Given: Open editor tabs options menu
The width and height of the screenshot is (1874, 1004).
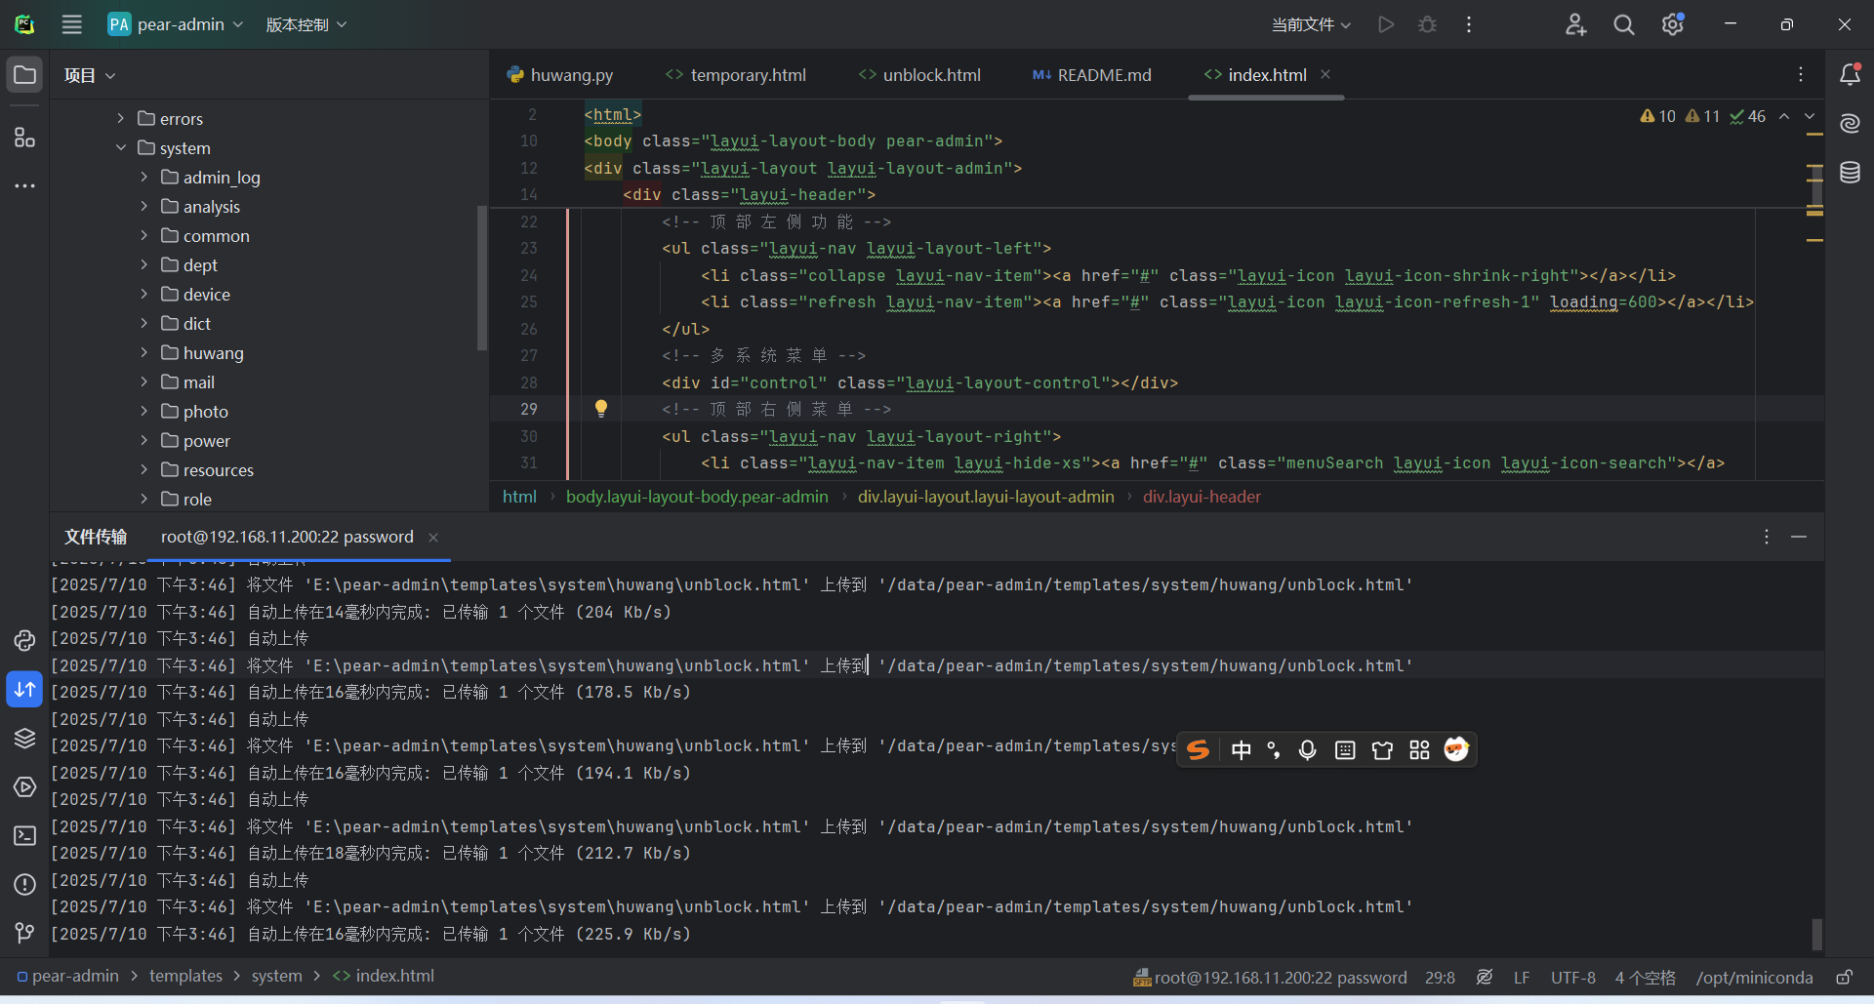Looking at the screenshot, I should click(x=1801, y=75).
